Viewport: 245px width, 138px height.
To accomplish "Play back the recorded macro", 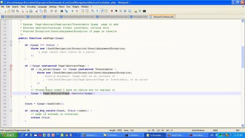I will [121, 11].
